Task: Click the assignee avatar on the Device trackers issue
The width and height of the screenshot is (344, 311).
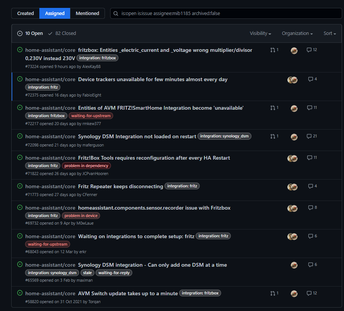Action: (x=292, y=80)
